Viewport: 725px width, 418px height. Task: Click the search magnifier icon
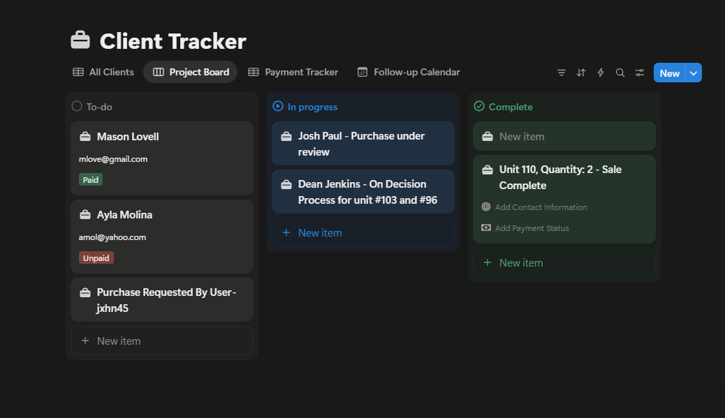(x=620, y=73)
